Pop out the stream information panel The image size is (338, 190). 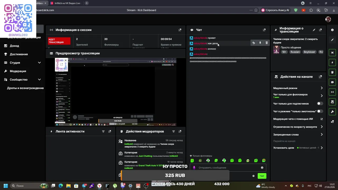[x=320, y=30]
